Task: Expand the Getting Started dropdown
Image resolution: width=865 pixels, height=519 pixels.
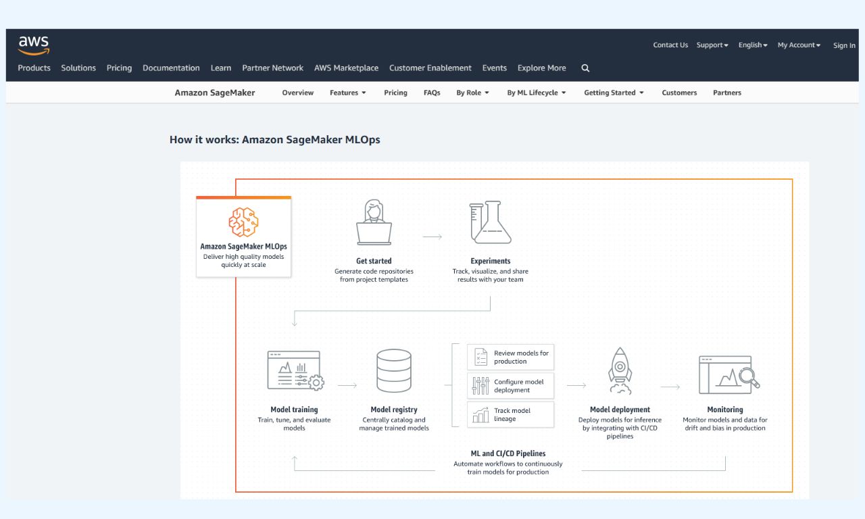Action: (614, 93)
